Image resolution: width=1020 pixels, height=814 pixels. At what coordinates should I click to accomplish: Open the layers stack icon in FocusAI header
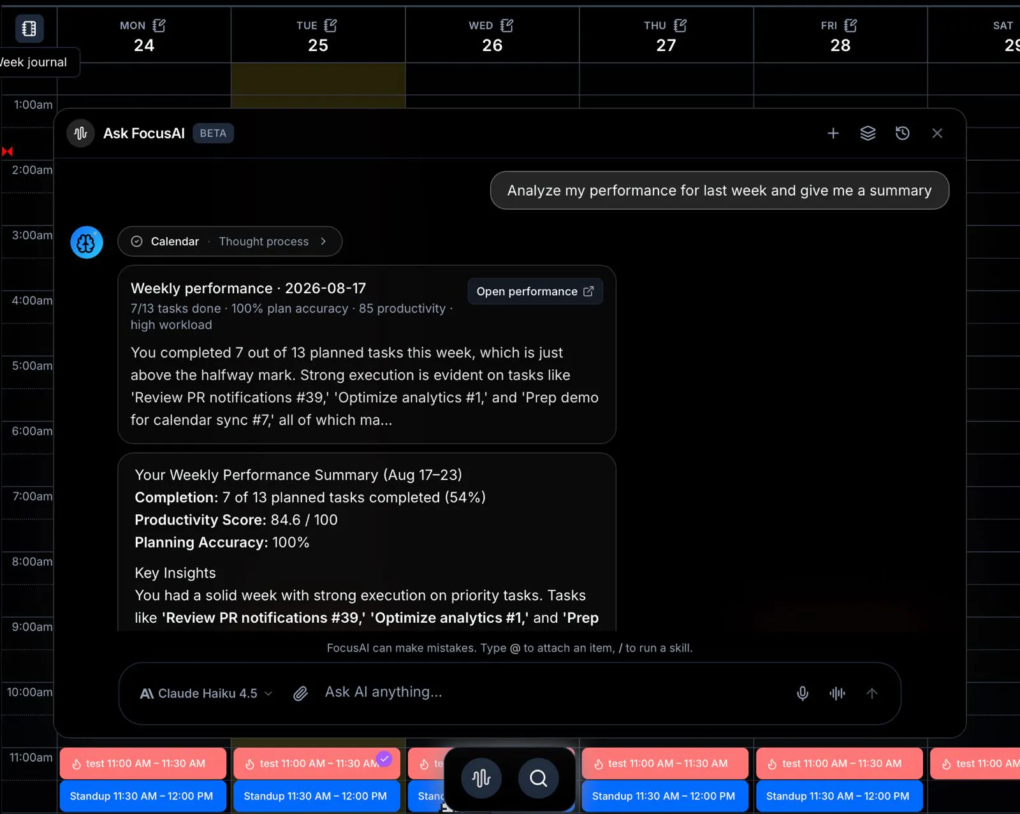868,133
